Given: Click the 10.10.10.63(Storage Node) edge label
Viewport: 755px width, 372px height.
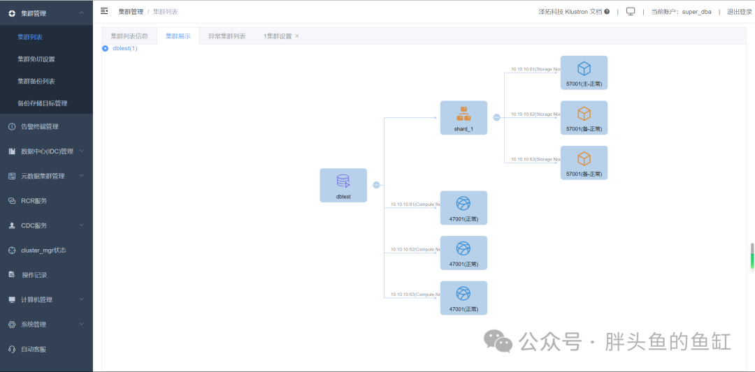Looking at the screenshot, I should coord(535,159).
